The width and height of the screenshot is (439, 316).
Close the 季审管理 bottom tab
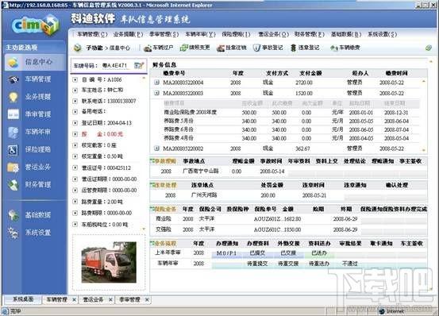[x=147, y=300]
